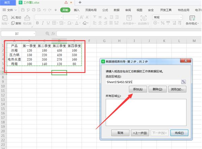Click the Align Left icon

(95, 23)
